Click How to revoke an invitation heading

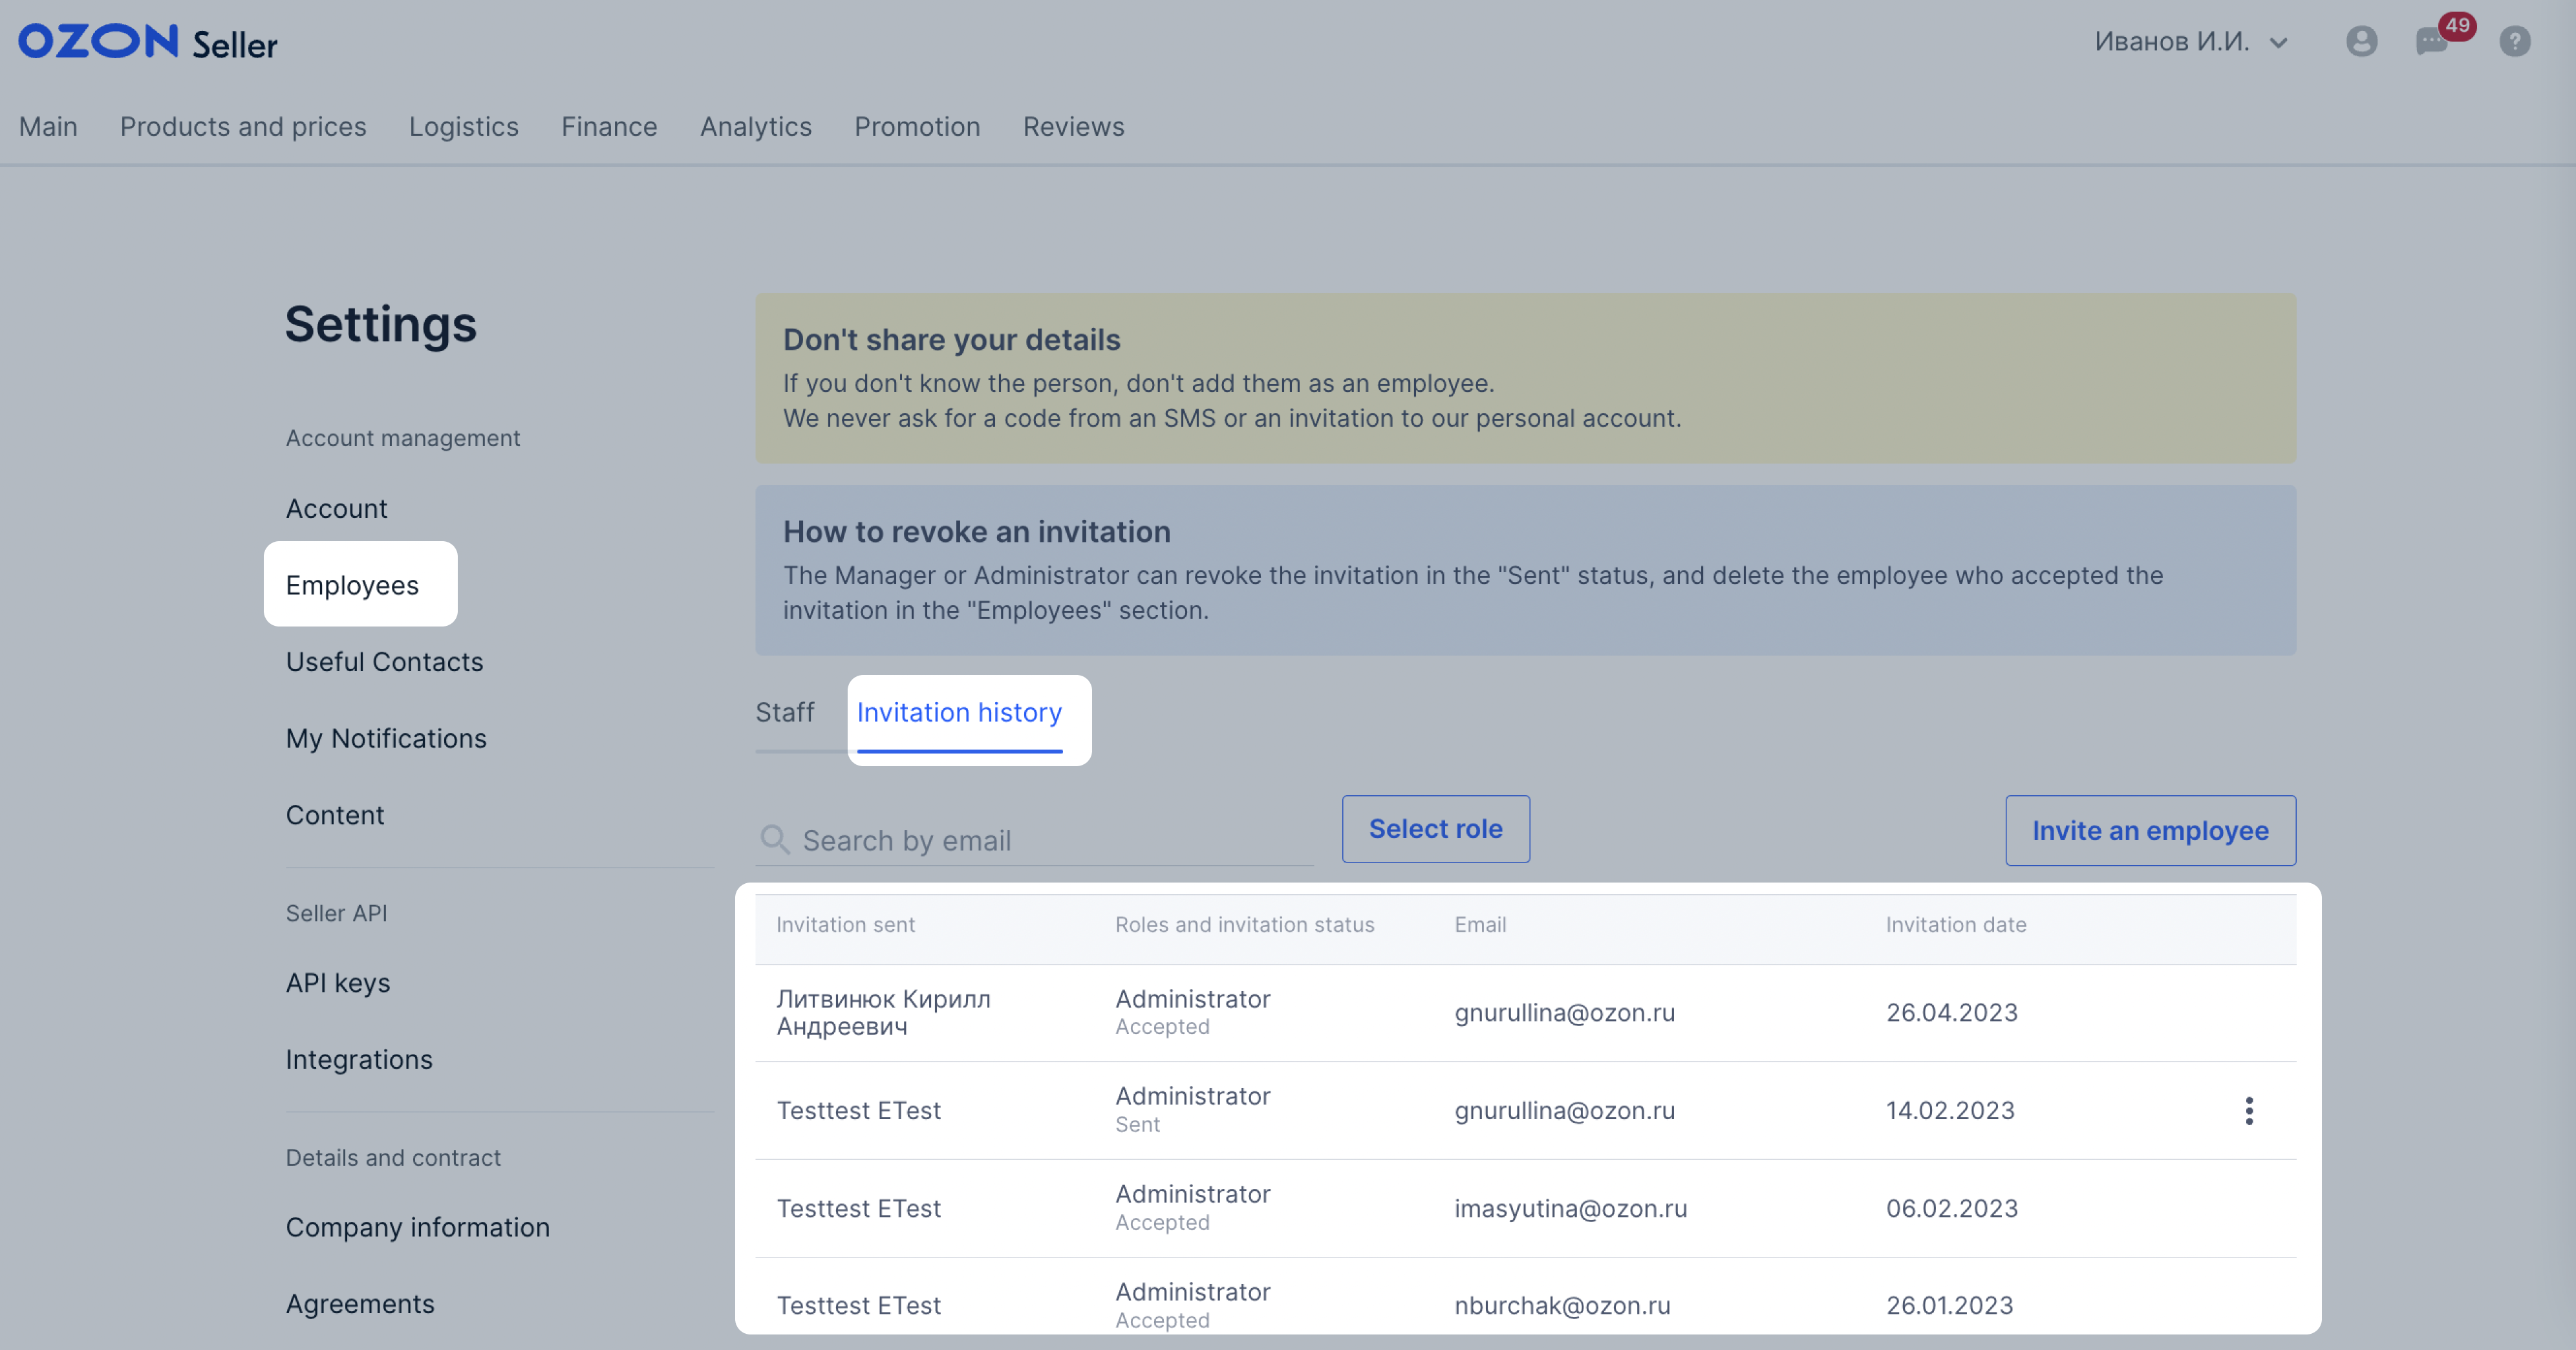click(976, 531)
